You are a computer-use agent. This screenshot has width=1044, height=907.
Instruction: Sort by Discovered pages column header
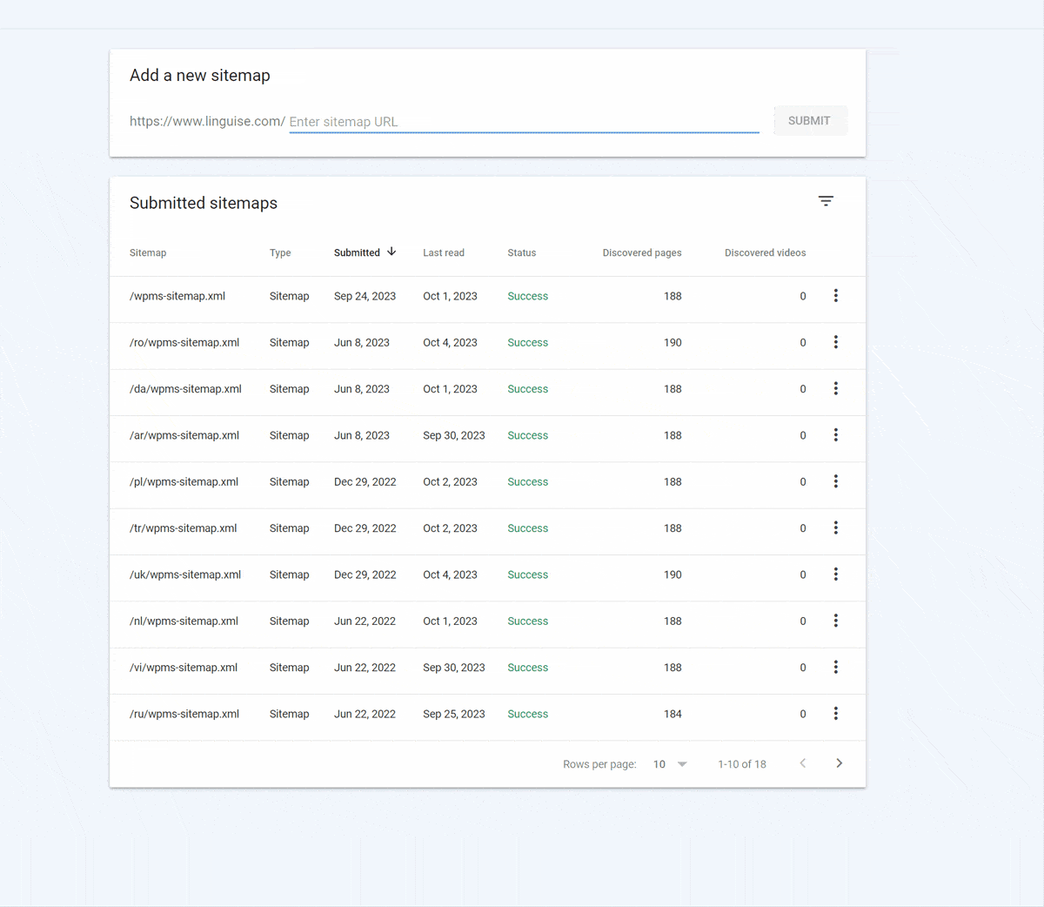click(x=642, y=253)
